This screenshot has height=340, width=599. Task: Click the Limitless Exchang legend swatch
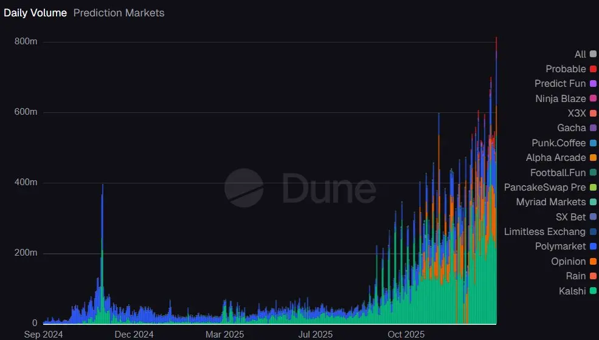pos(593,232)
